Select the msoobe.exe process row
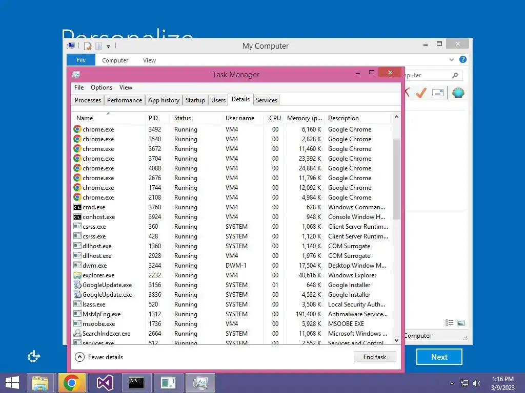 tap(231, 324)
